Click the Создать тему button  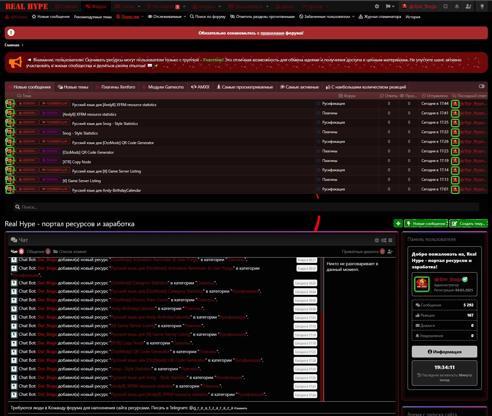pos(468,224)
